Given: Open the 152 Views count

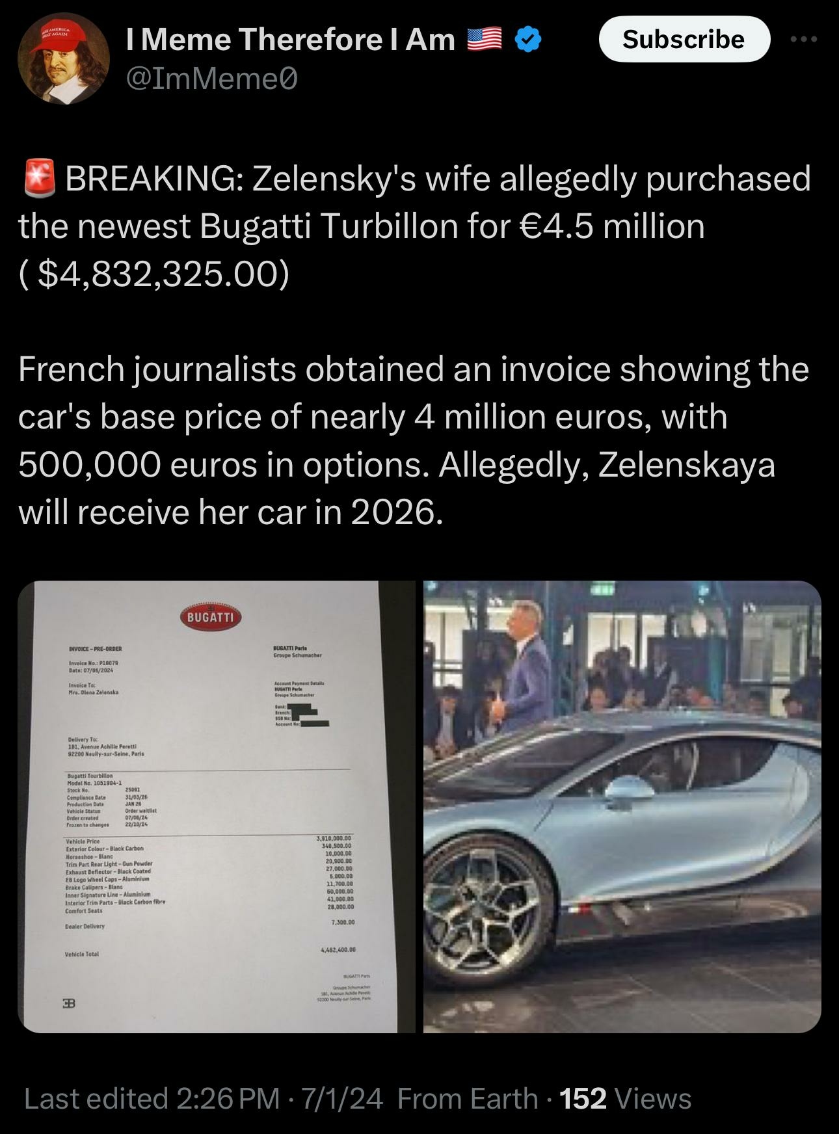Looking at the screenshot, I should [625, 1099].
